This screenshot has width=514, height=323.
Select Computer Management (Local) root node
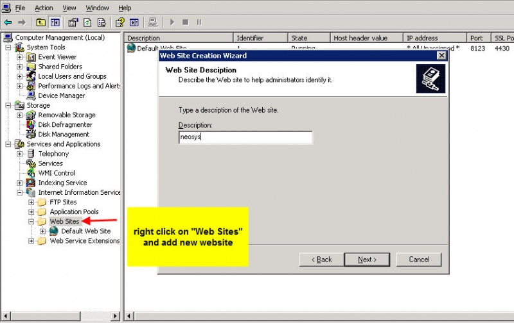point(60,38)
